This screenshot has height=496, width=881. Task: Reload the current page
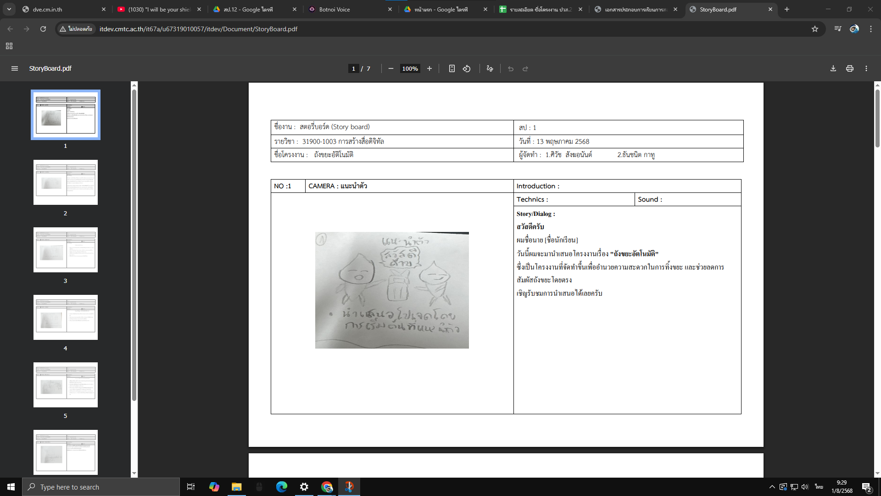click(43, 29)
